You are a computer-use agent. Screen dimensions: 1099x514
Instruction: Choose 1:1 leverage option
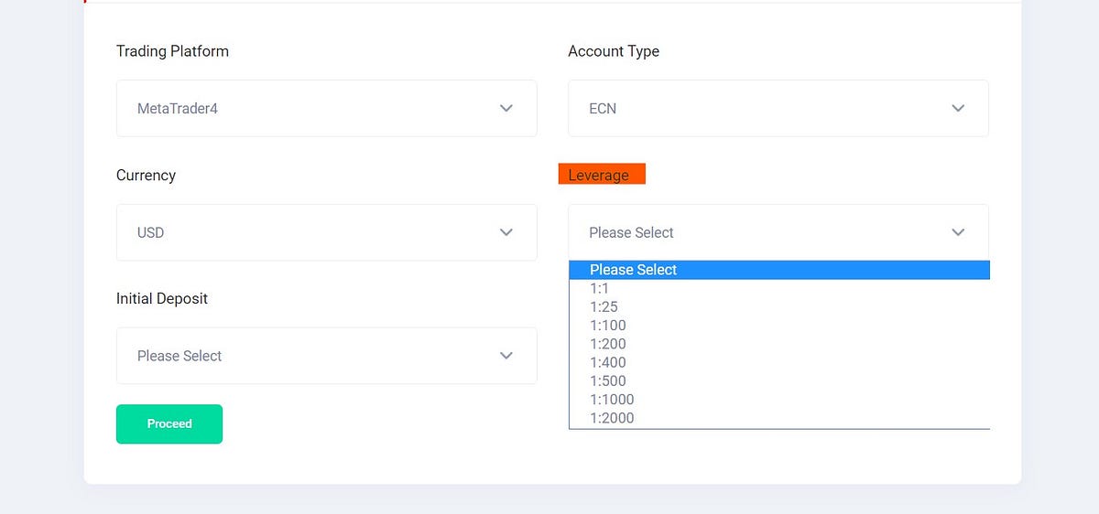[779, 288]
